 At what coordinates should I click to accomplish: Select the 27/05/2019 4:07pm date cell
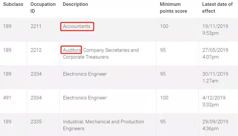215,54
